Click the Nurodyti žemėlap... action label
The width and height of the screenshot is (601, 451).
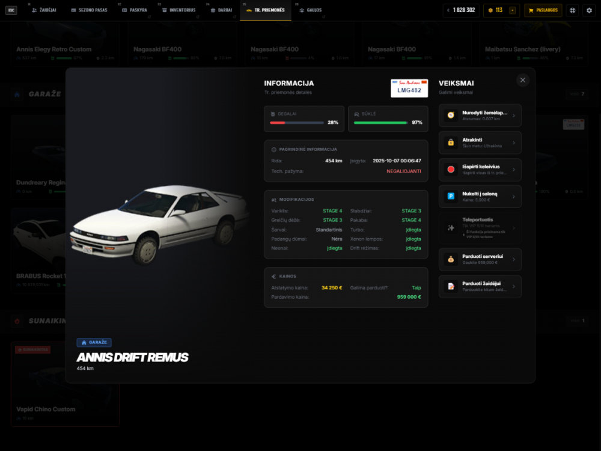[484, 113]
